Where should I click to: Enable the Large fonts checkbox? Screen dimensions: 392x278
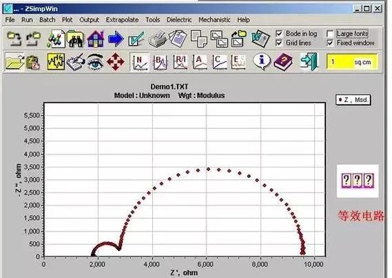(x=330, y=34)
